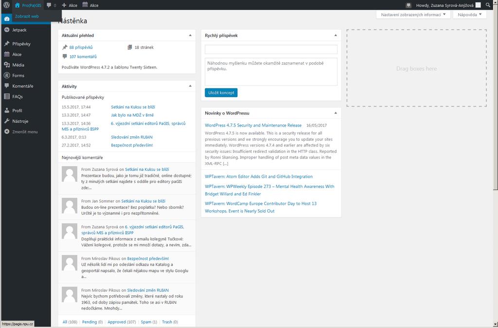
Task: Click the Profil user icon
Action: click(x=7, y=110)
